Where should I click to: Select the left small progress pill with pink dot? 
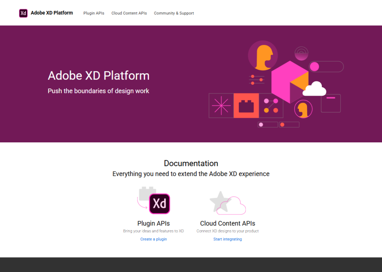click(x=267, y=124)
